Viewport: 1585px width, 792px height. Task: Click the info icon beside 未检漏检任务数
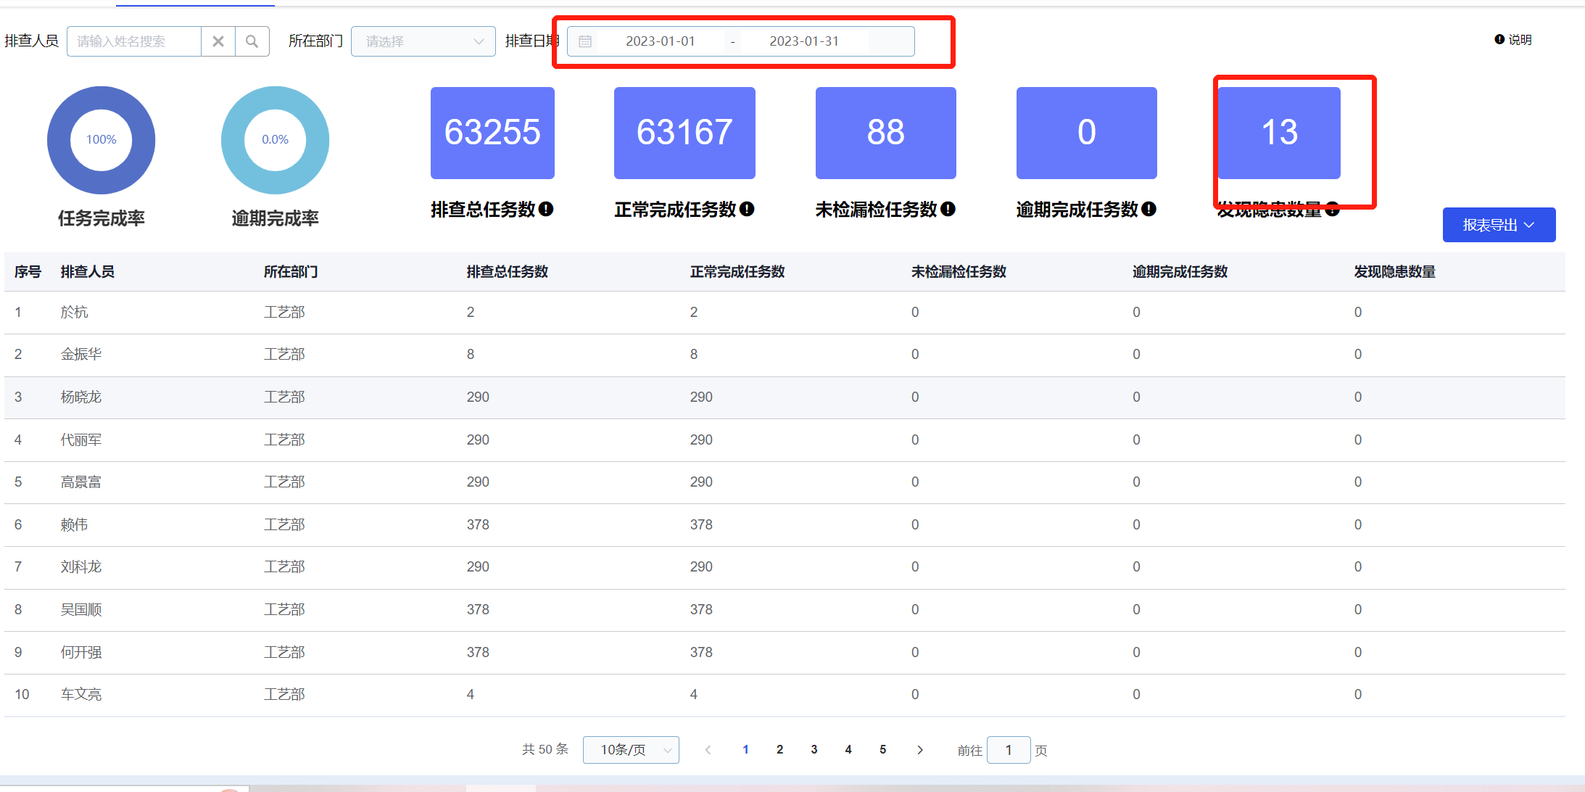tap(948, 209)
